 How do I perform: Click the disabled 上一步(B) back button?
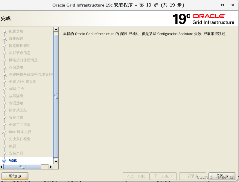(136, 176)
